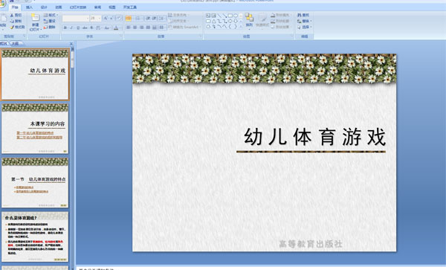Toggle Underline formatting button
Viewport: 446px width, 270px height.
pyautogui.click(x=78, y=28)
